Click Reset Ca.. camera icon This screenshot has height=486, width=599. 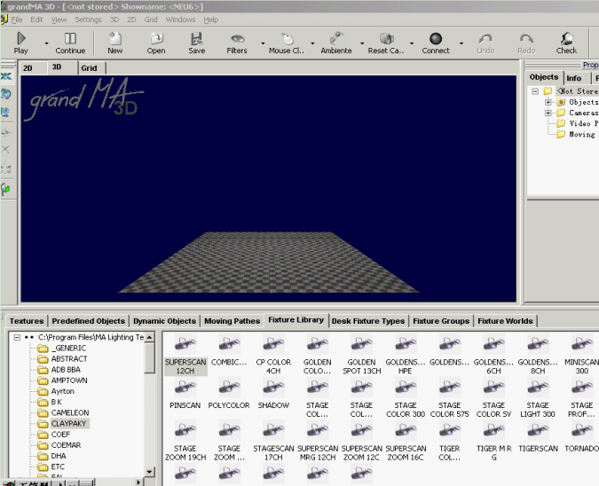click(386, 43)
